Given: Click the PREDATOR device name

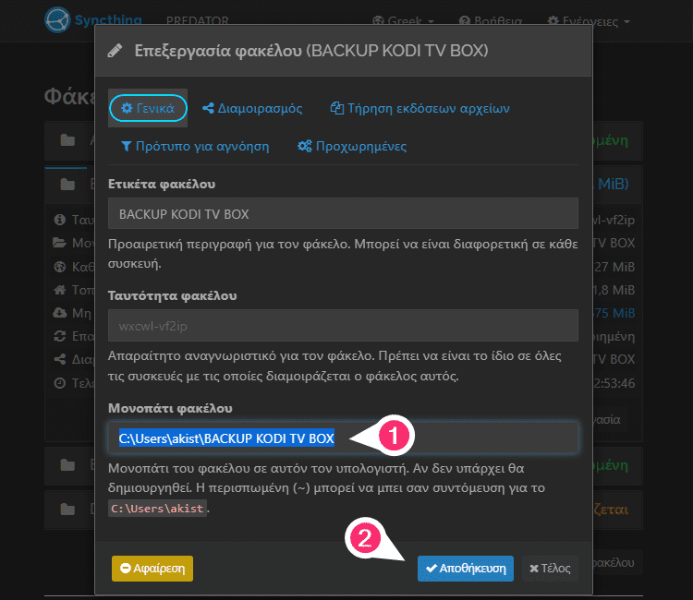Looking at the screenshot, I should point(197,20).
